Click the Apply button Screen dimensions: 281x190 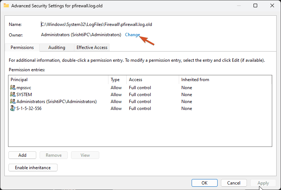click(263, 183)
